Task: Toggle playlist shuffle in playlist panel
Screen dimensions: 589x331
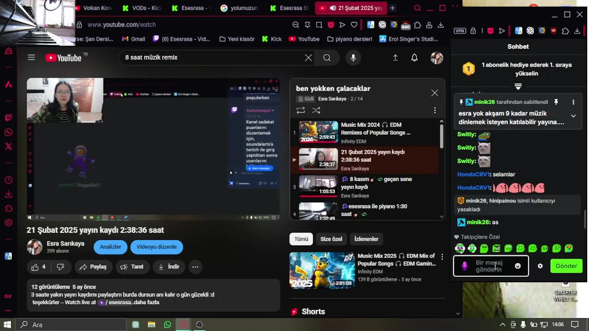Action: [316, 110]
